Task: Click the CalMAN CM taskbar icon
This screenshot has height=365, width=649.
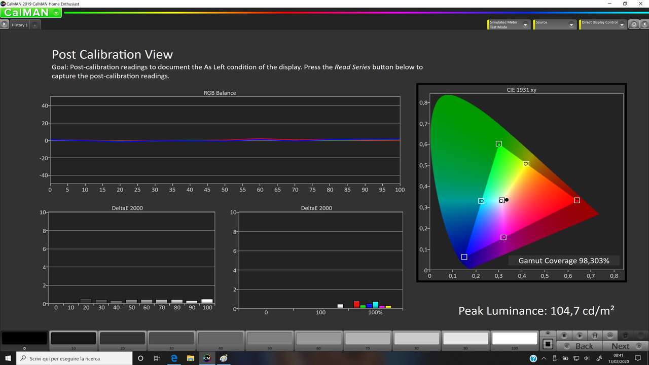Action: coord(207,358)
